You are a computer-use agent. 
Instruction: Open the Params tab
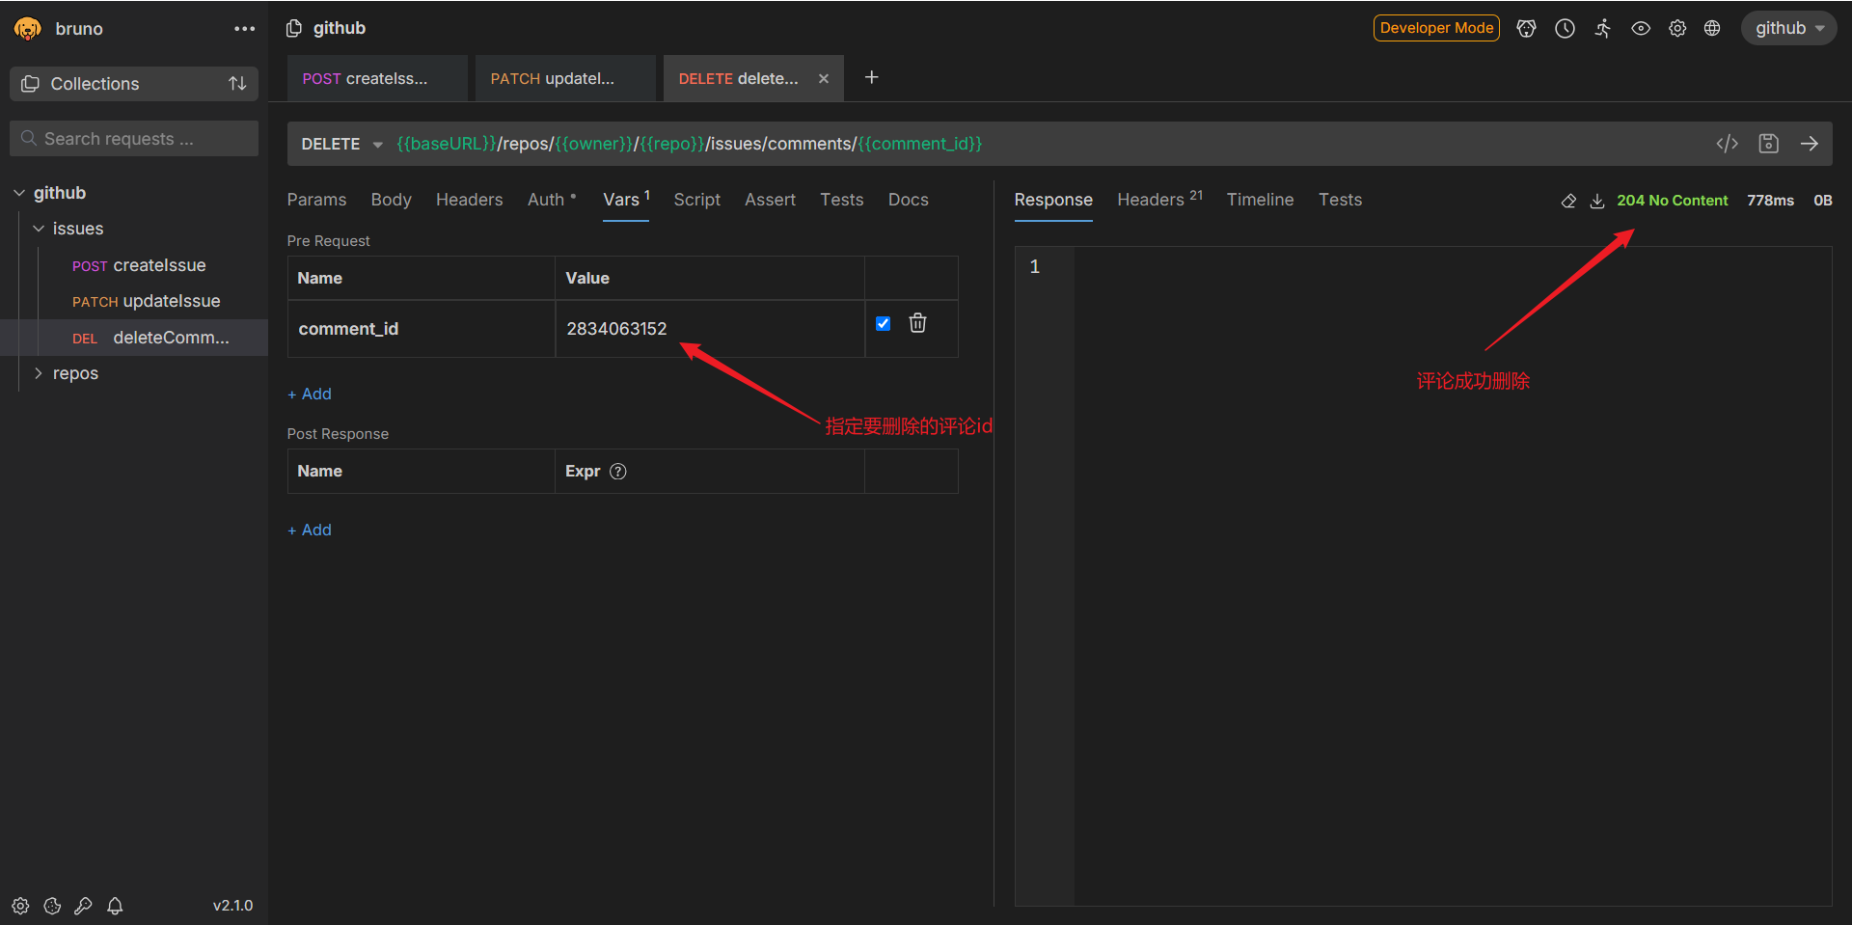316,200
